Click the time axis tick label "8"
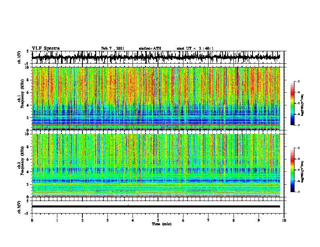Image resolution: width=320 pixels, height=247 pixels. click(x=234, y=220)
